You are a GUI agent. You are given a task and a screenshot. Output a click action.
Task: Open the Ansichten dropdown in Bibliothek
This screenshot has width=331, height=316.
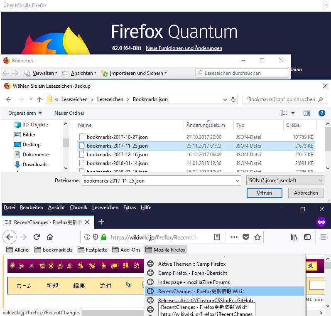point(79,73)
